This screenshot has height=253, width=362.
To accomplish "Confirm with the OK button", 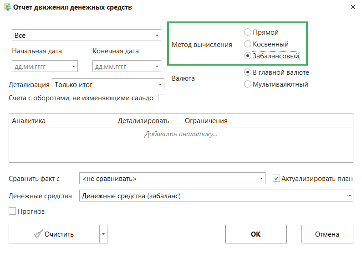I will (x=255, y=234).
